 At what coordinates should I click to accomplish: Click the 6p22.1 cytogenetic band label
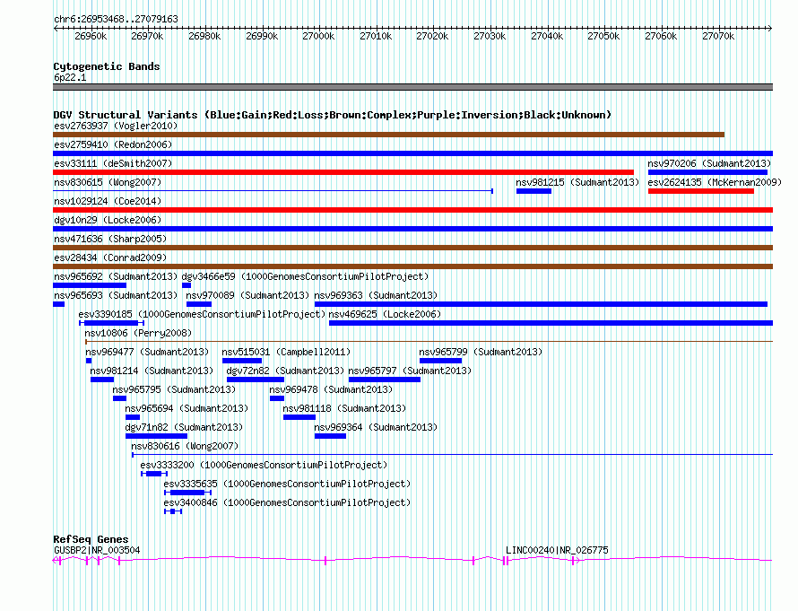point(70,78)
